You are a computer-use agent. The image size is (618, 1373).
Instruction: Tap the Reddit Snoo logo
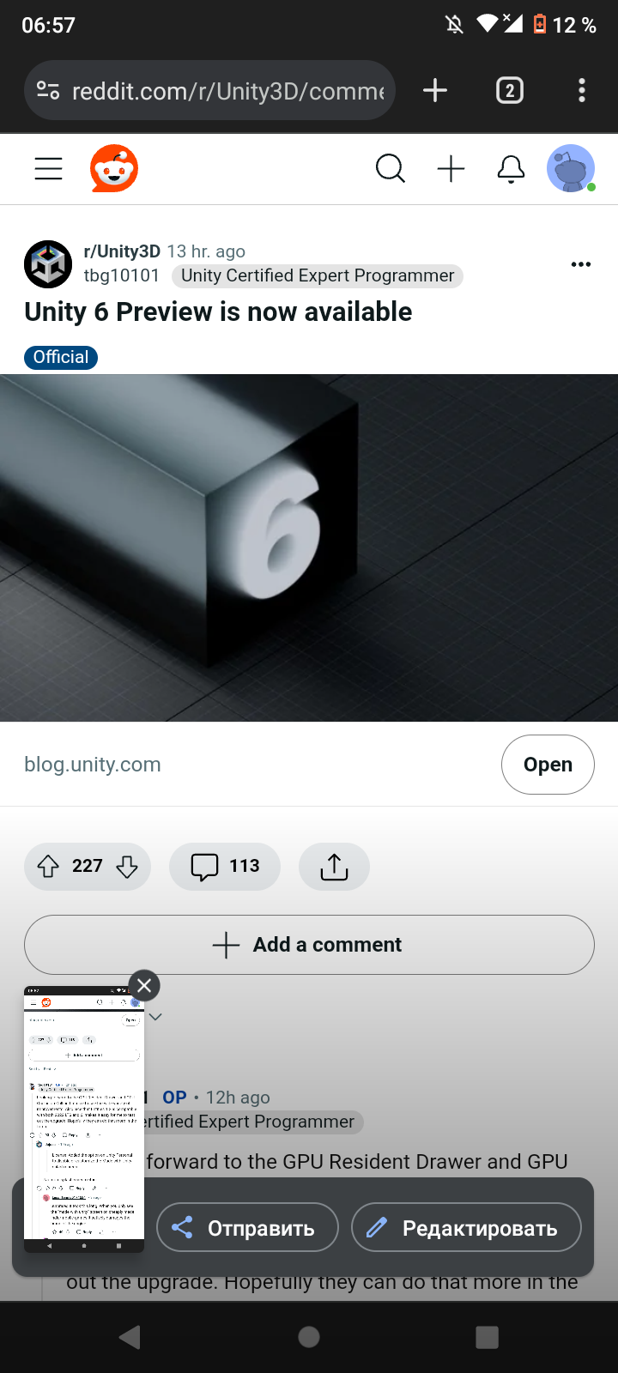pos(114,168)
